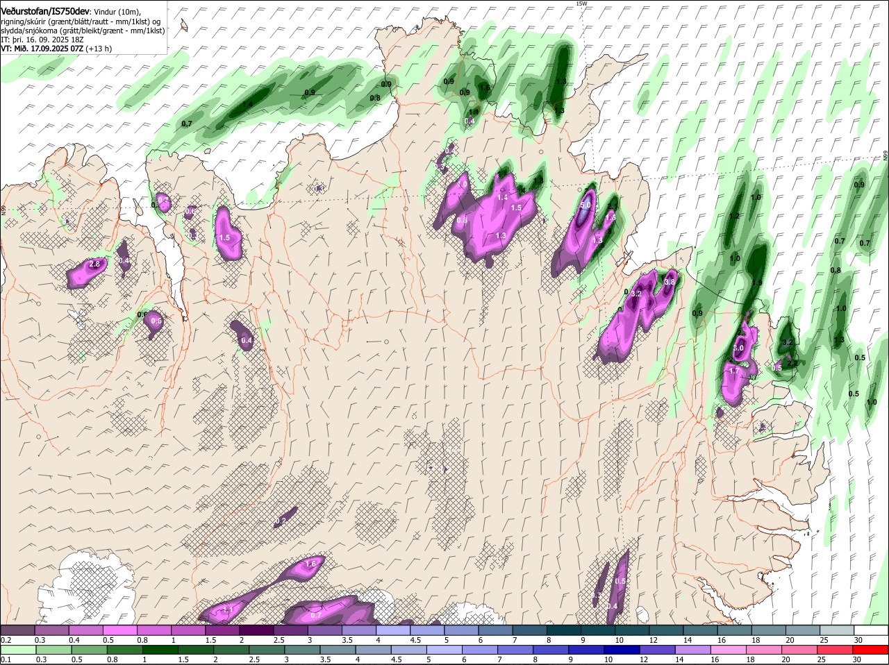The image size is (889, 665).
Task: Click the red 30 mm swatch in the rain legend
Action: coord(872,650)
